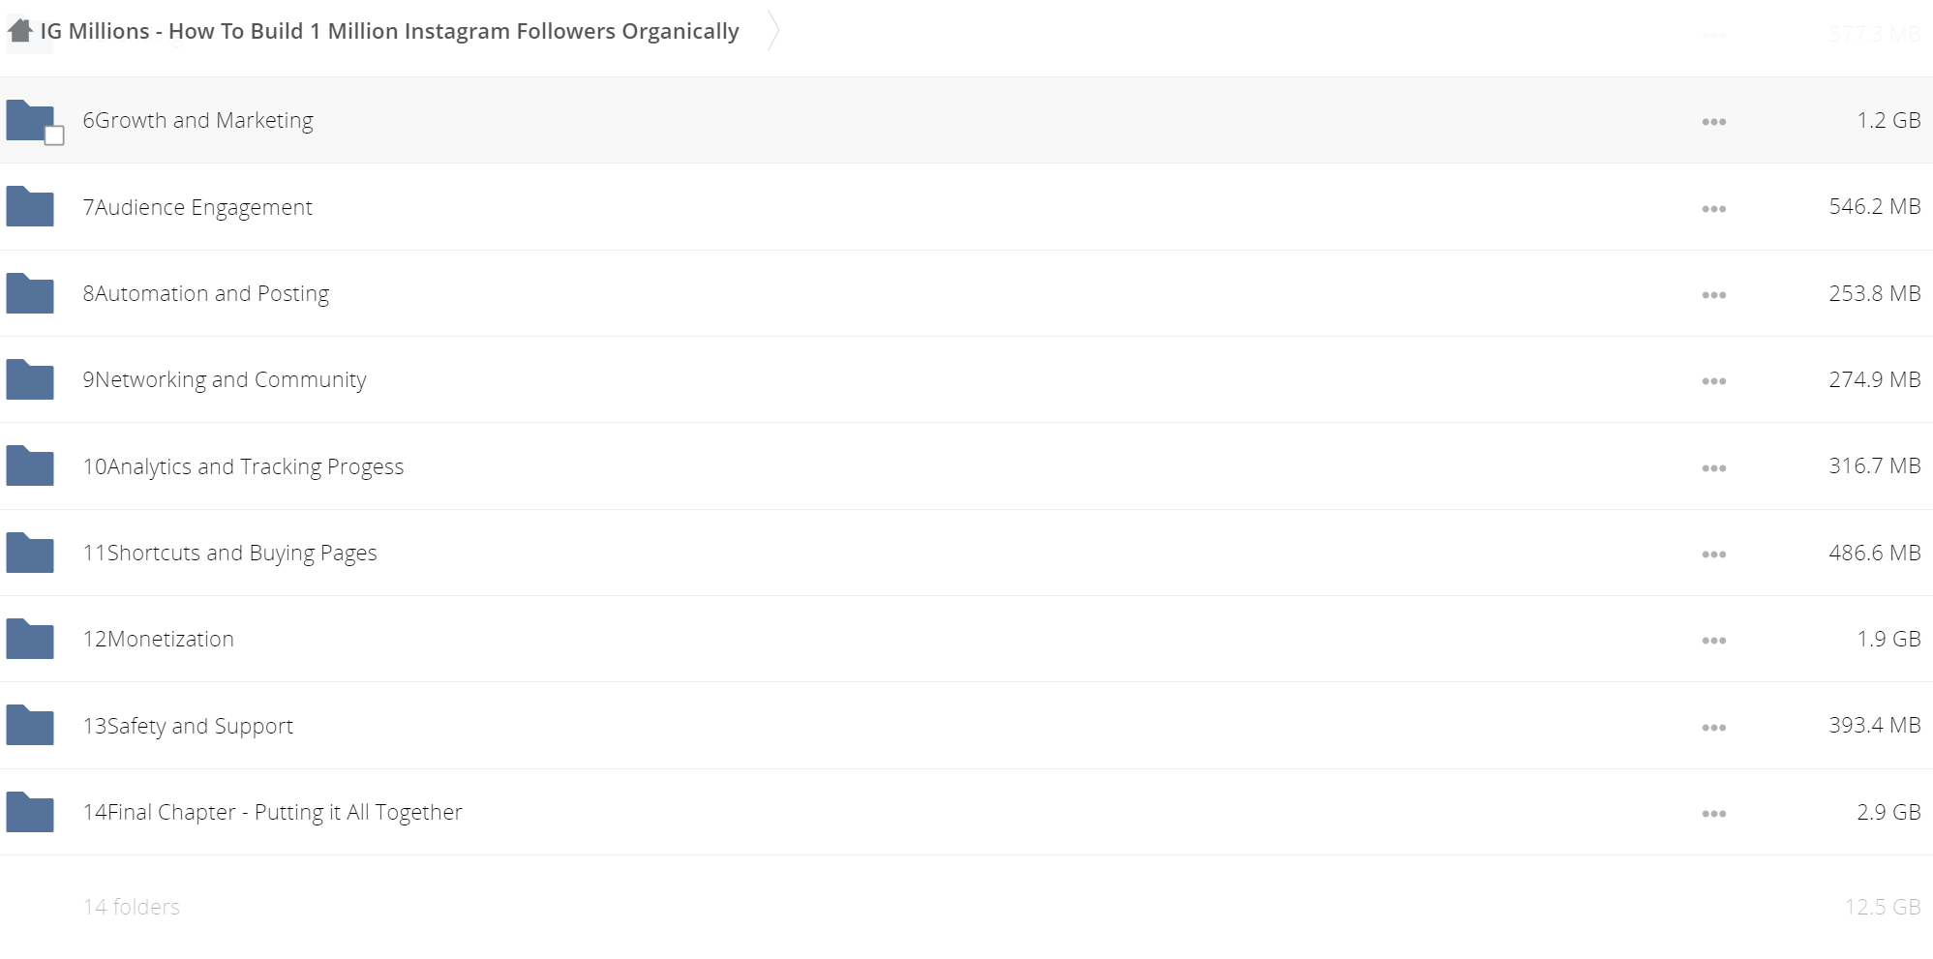The height and width of the screenshot is (959, 1933).
Task: Click the 12Monetization folder icon
Action: click(x=30, y=639)
